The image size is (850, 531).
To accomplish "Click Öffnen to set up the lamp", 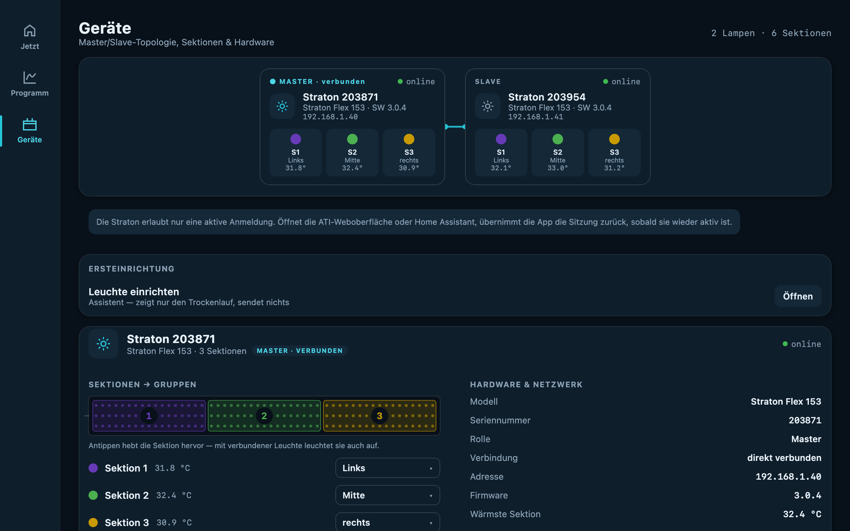I will [x=798, y=296].
